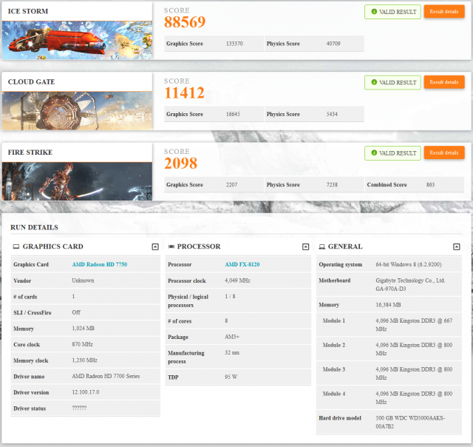
Task: Click motherboard value Gigabyte GA-970A-D3
Action: pos(410,284)
